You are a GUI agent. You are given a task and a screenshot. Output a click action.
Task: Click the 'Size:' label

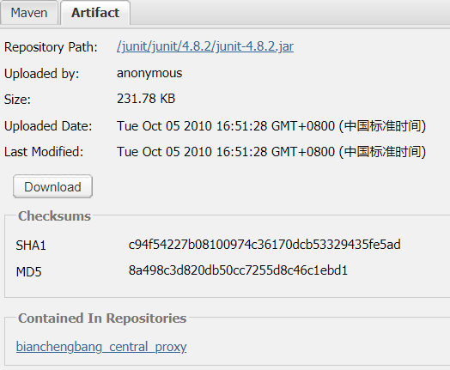[17, 100]
